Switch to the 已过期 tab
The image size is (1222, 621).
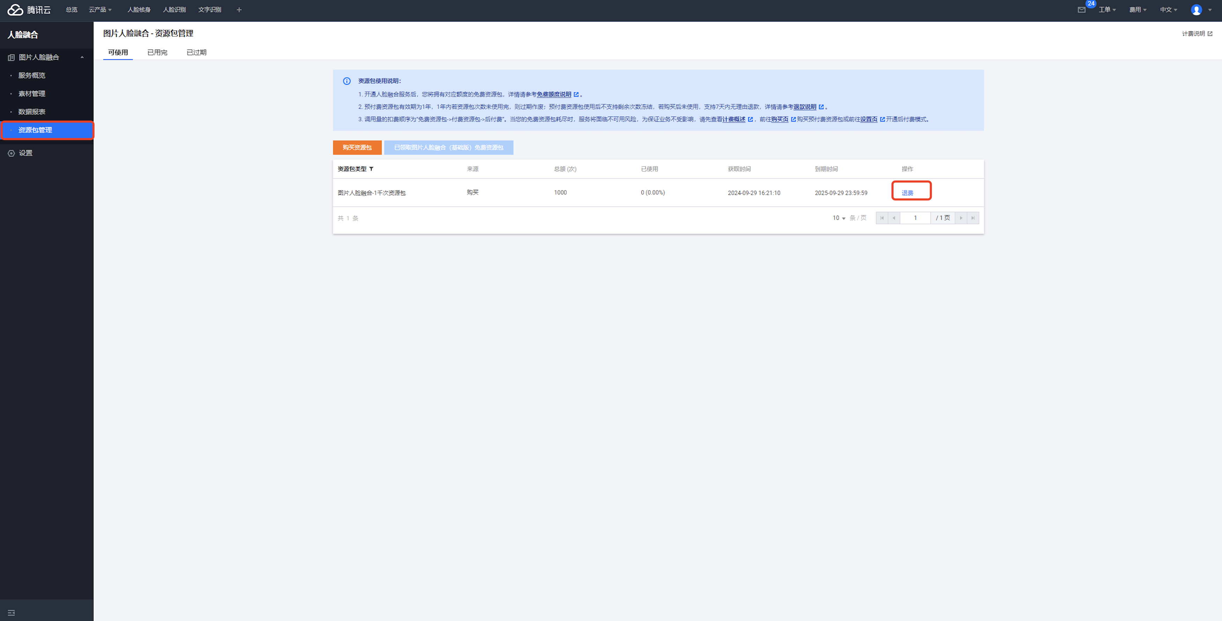click(196, 53)
